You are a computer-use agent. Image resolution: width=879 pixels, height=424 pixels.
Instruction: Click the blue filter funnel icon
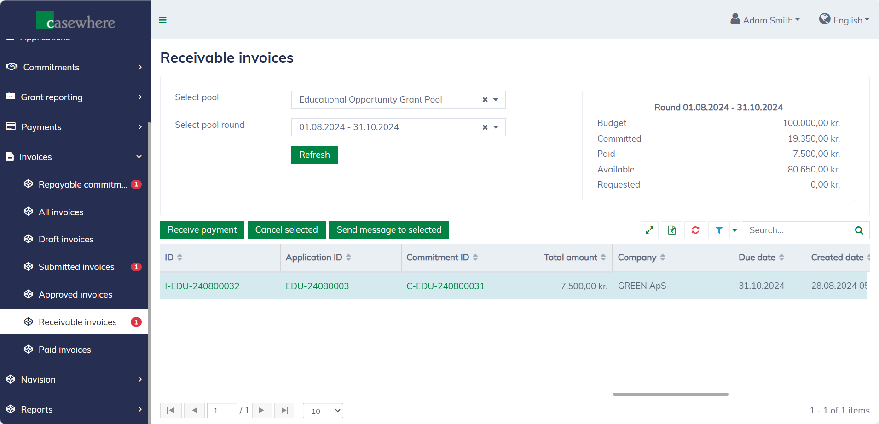719,230
